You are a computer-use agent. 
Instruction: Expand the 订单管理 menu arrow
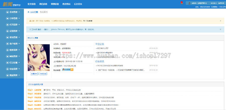(19, 18)
